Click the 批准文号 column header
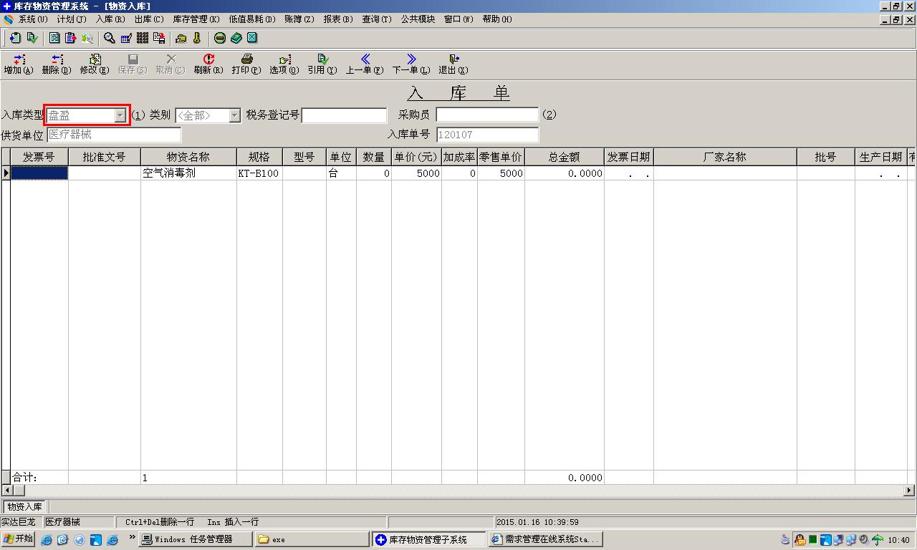The height and width of the screenshot is (550, 917). click(105, 158)
